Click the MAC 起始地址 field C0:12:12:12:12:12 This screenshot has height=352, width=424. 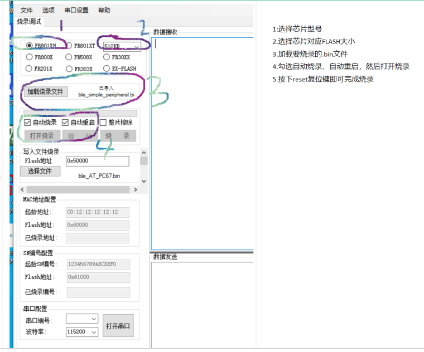pos(97,212)
